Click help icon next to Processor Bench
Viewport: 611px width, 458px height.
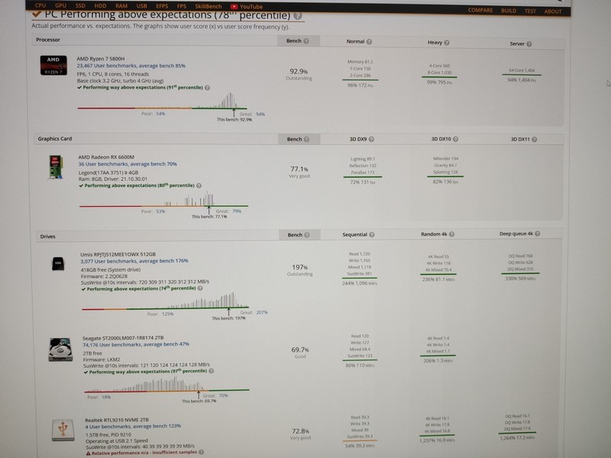(306, 41)
